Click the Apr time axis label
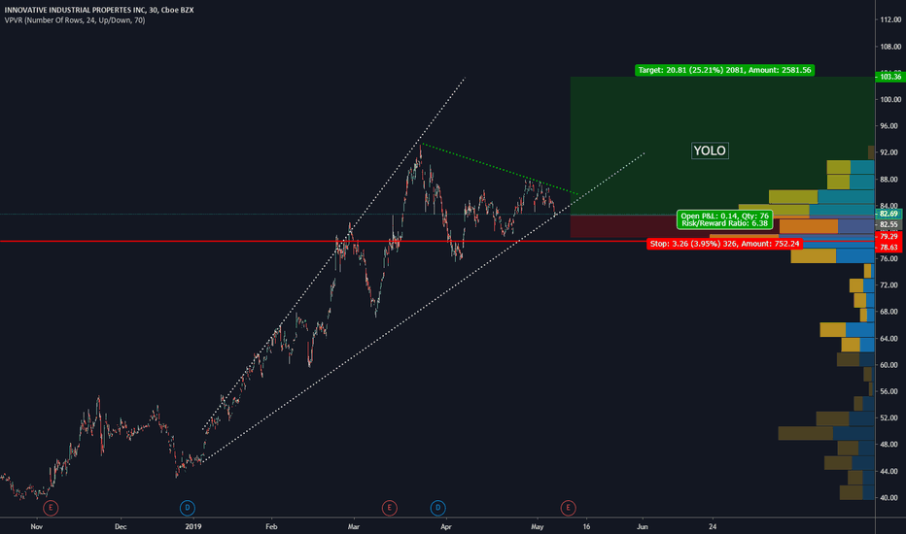 click(445, 526)
